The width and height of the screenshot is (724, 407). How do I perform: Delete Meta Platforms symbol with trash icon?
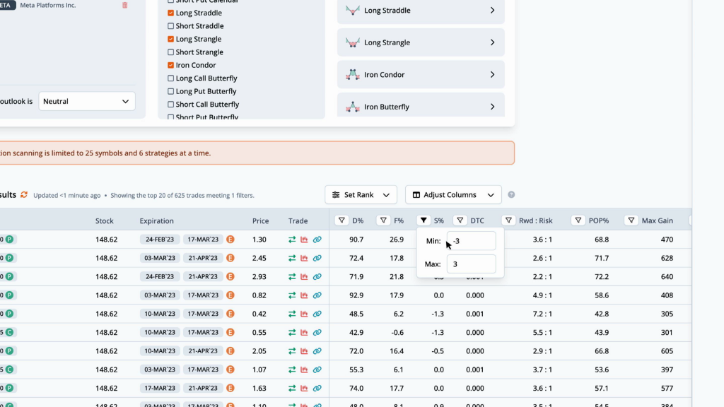[x=125, y=6]
